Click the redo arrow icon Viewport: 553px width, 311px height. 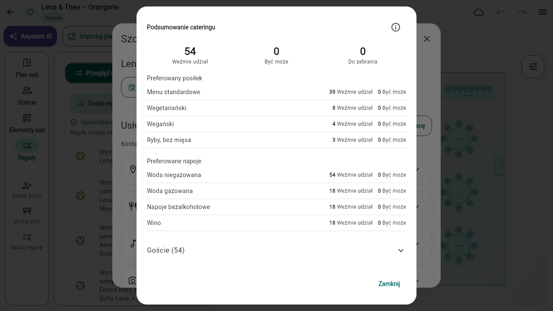point(522,12)
